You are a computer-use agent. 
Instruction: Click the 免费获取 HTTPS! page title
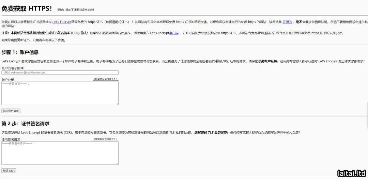(x=27, y=9)
